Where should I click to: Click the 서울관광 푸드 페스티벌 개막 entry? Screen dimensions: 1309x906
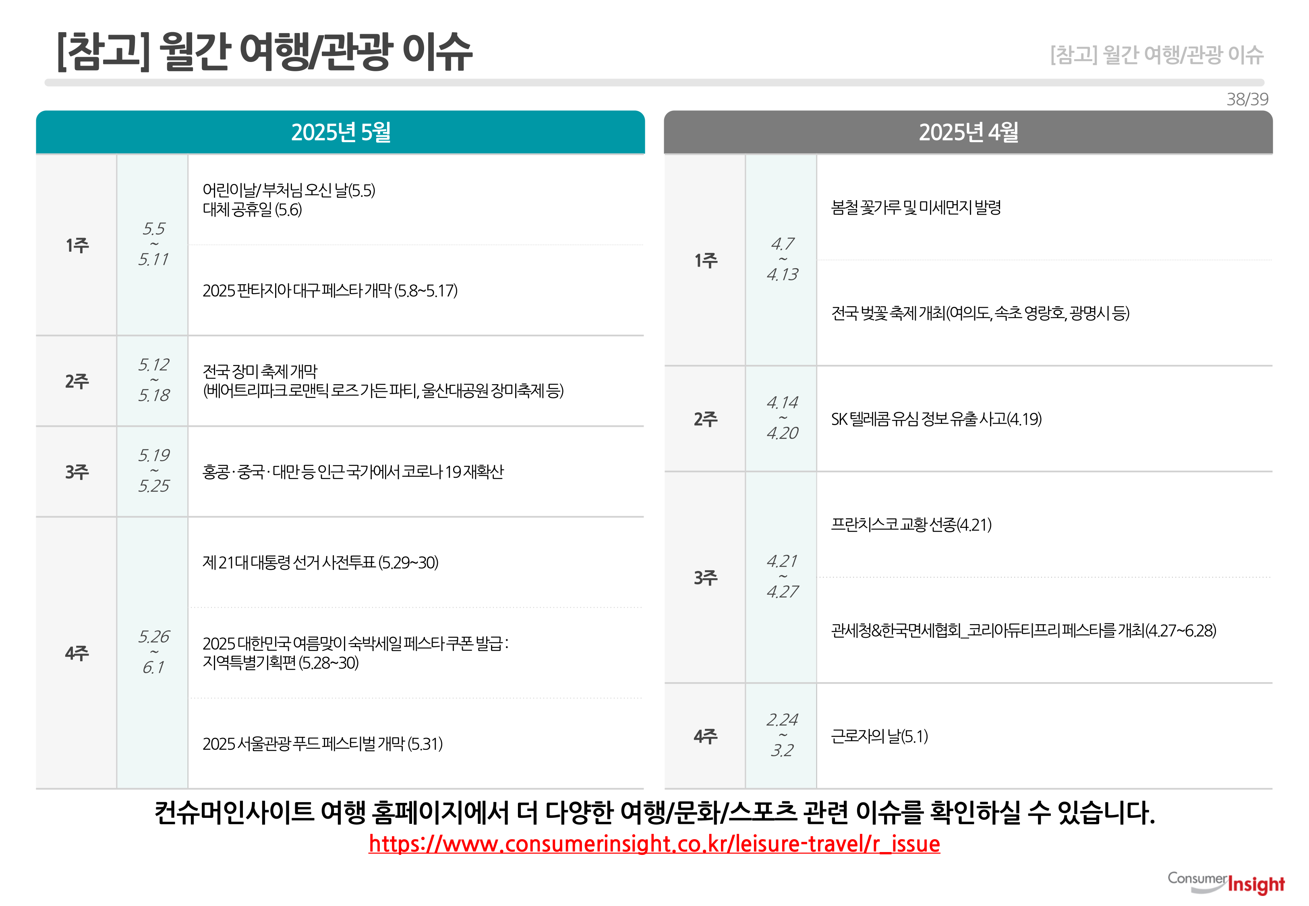tap(323, 744)
